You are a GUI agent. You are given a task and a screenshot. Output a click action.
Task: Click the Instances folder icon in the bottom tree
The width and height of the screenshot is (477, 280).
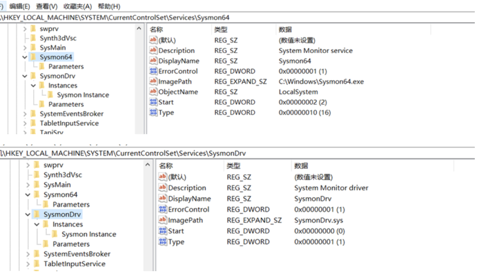(x=46, y=224)
